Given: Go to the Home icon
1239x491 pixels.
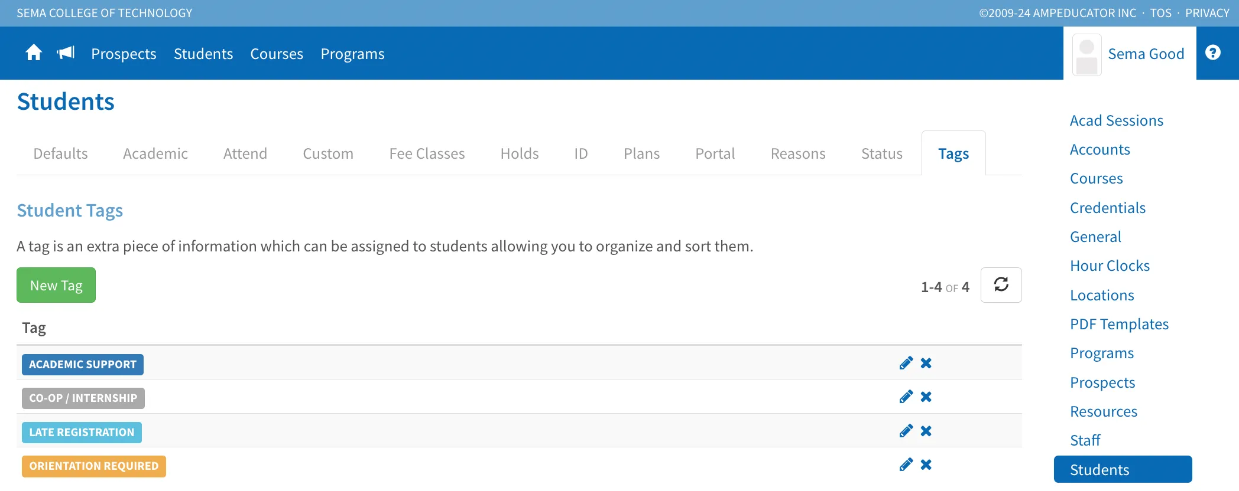Looking at the screenshot, I should (x=34, y=53).
